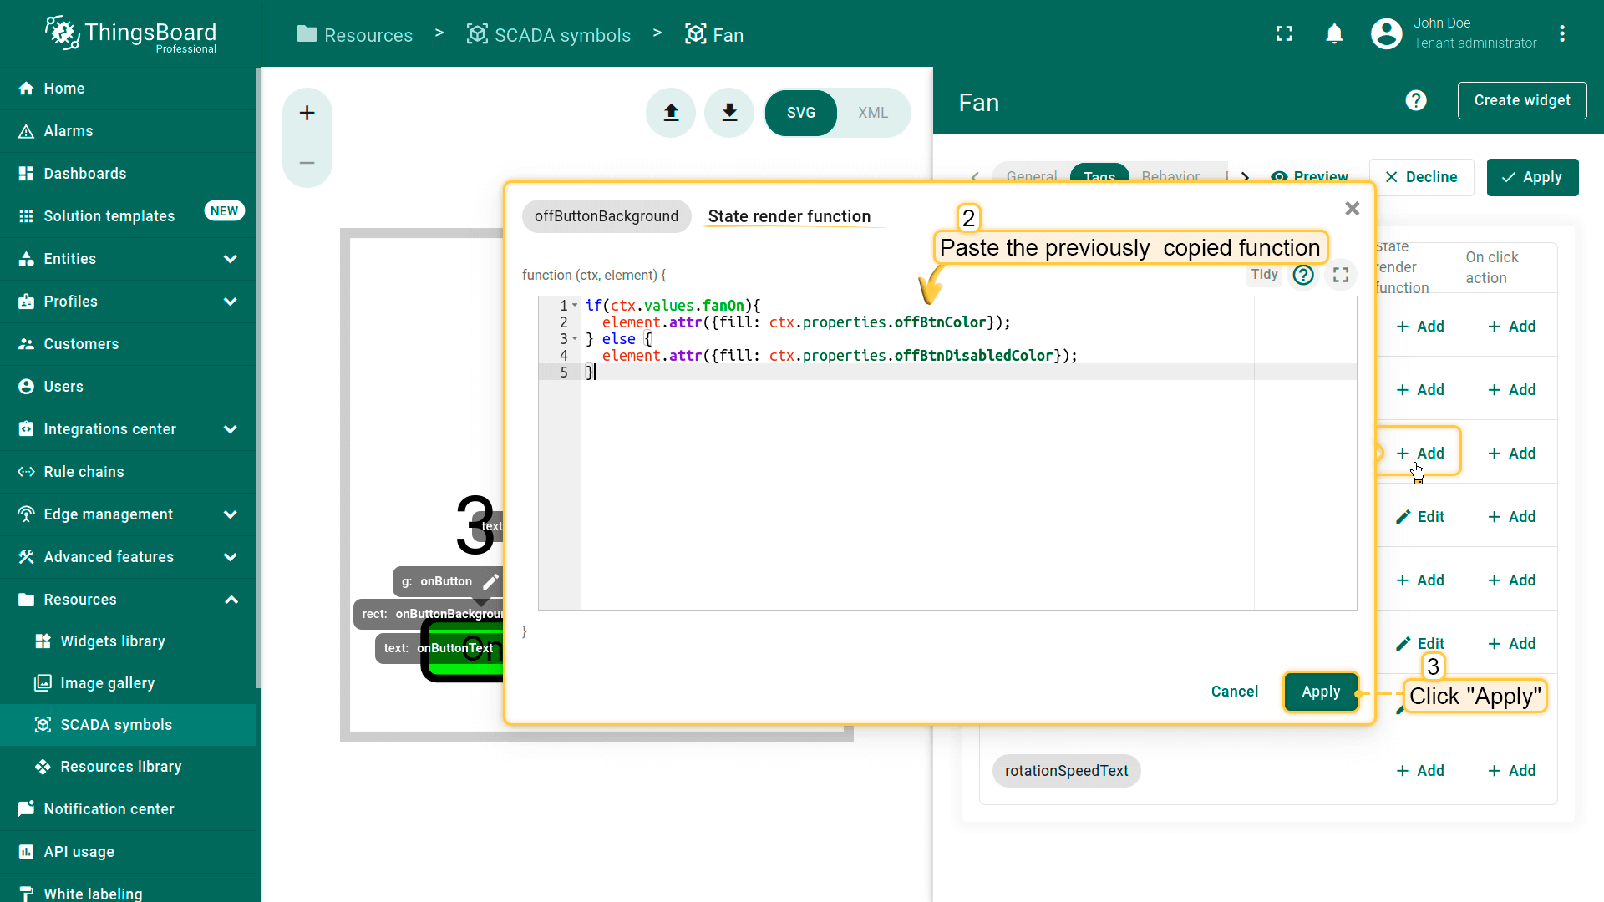Screen dimensions: 1604x902
Task: Open the code editor help icon
Action: 1303,275
